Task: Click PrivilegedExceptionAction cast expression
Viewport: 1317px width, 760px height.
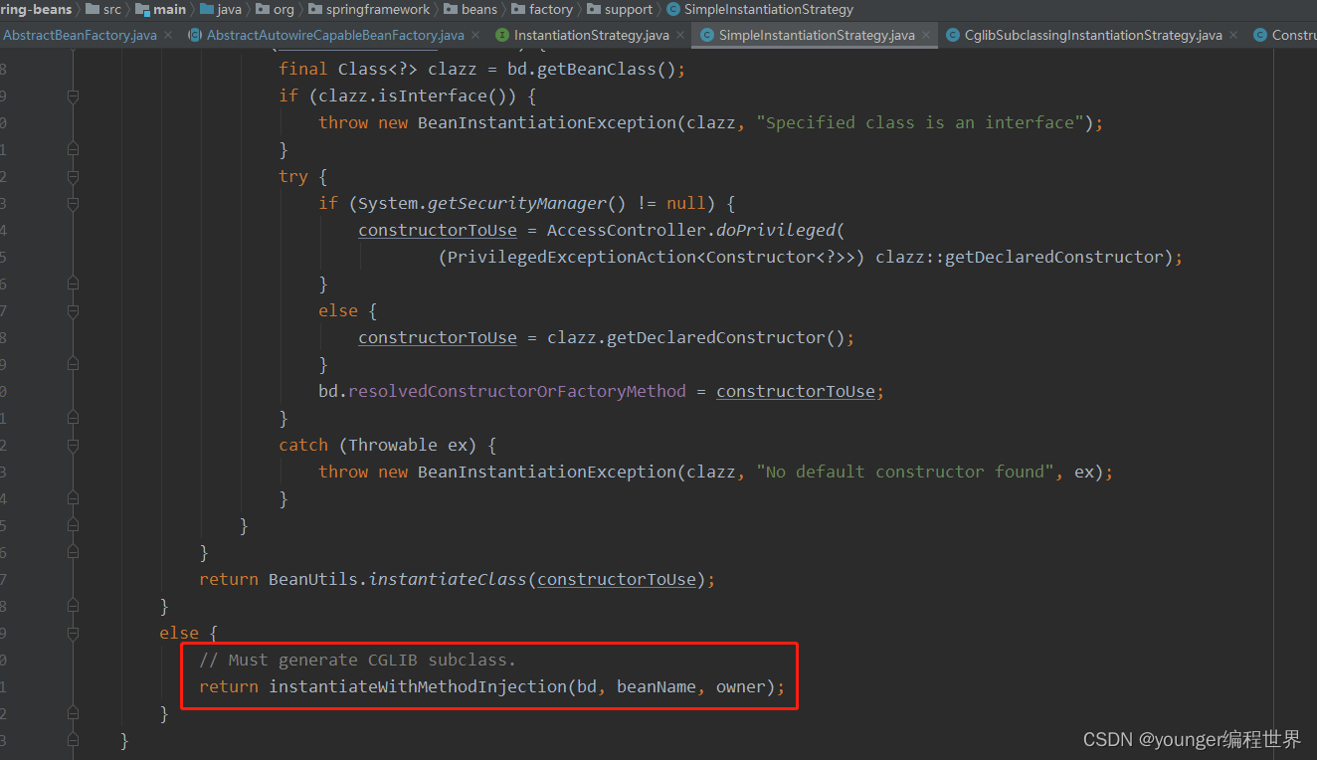Action: pyautogui.click(x=652, y=257)
